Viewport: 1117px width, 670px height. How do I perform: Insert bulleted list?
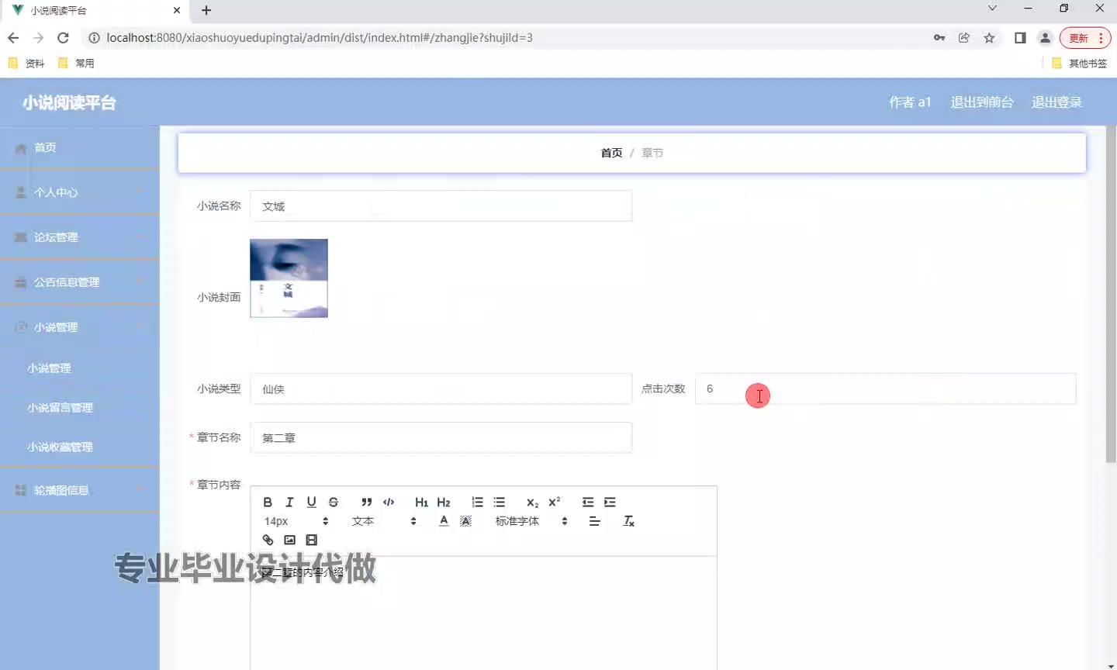tap(500, 502)
